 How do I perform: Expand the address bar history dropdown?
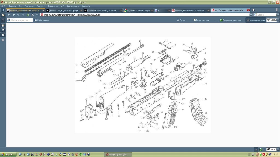251,15
